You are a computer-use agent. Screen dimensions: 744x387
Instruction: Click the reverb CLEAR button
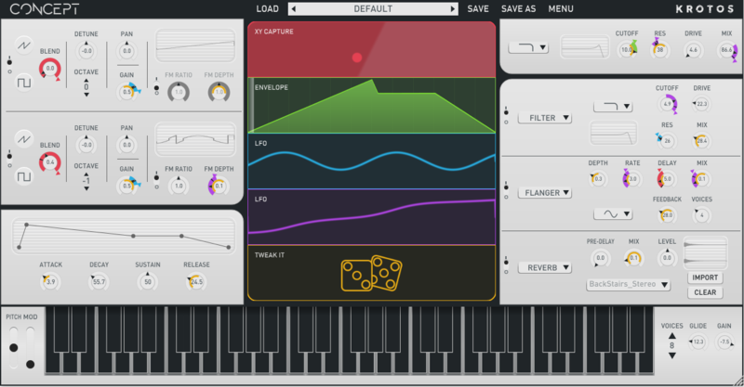[x=705, y=292]
